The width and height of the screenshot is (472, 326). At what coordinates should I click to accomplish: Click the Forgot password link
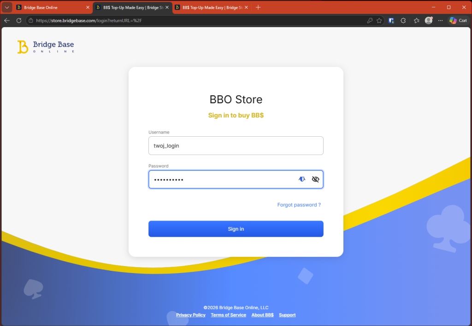299,205
